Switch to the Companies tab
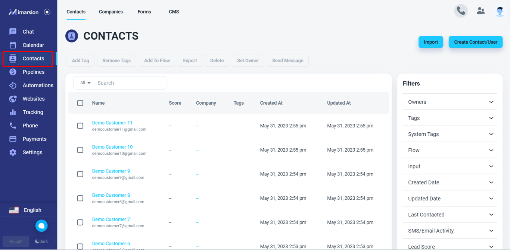 click(111, 12)
